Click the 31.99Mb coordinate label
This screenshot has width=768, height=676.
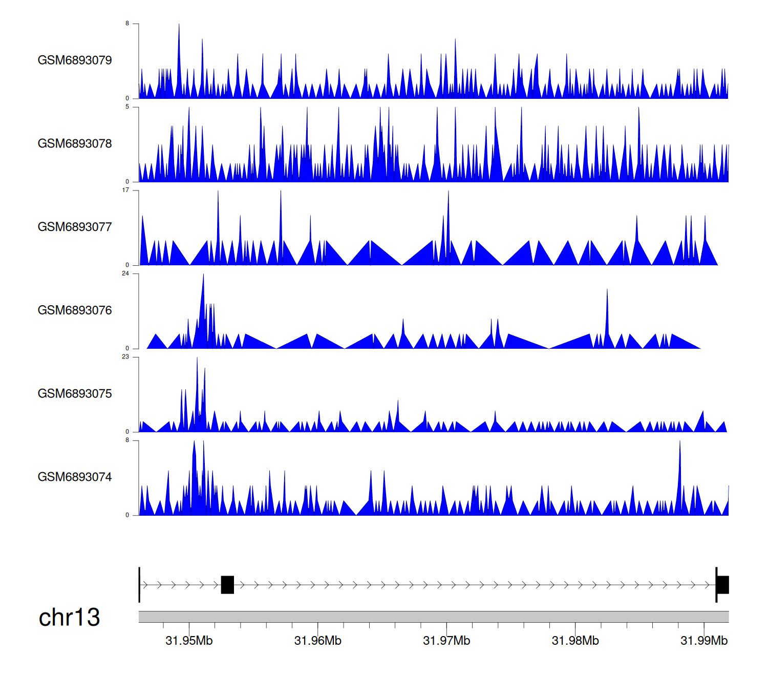[x=703, y=641]
